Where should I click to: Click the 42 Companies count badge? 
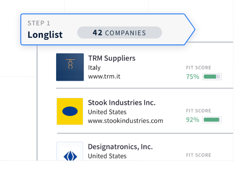(x=120, y=33)
